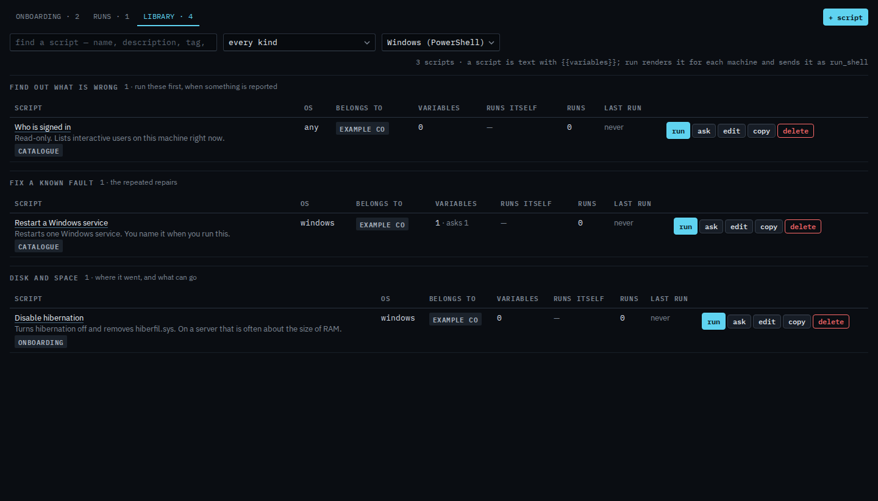
Task: Click EXAMPLE CO badge in 'Who is signed in' row
Action: (362, 129)
